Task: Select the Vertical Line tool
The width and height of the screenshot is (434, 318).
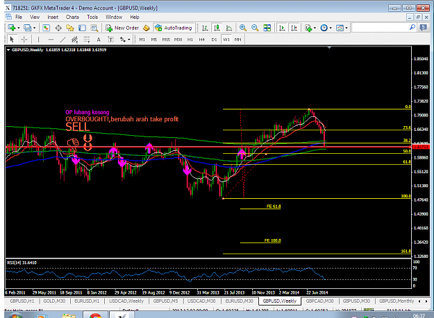Action: click(x=38, y=39)
